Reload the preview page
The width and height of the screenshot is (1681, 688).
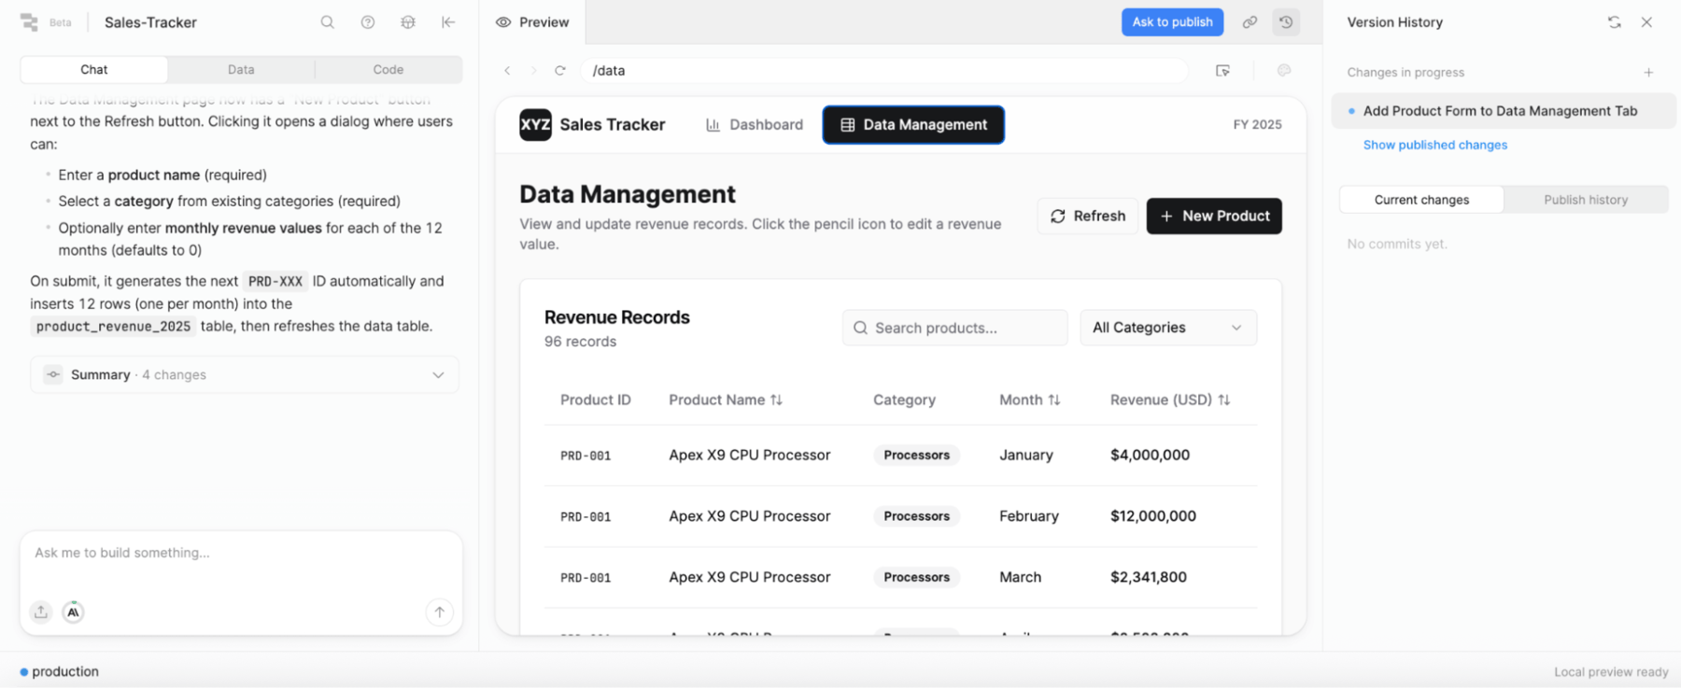[560, 71]
